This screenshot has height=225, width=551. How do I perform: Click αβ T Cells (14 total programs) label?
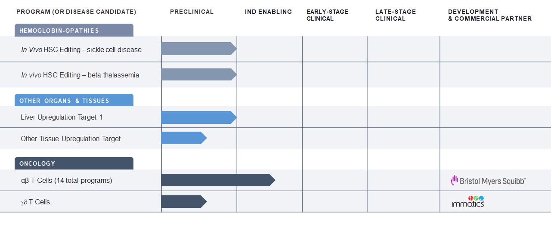coord(66,181)
